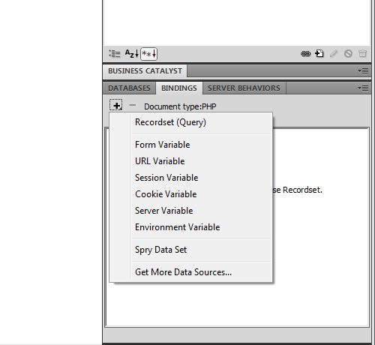The width and height of the screenshot is (375, 345).
Task: Click the minus remove binding button
Action: pyautogui.click(x=133, y=105)
